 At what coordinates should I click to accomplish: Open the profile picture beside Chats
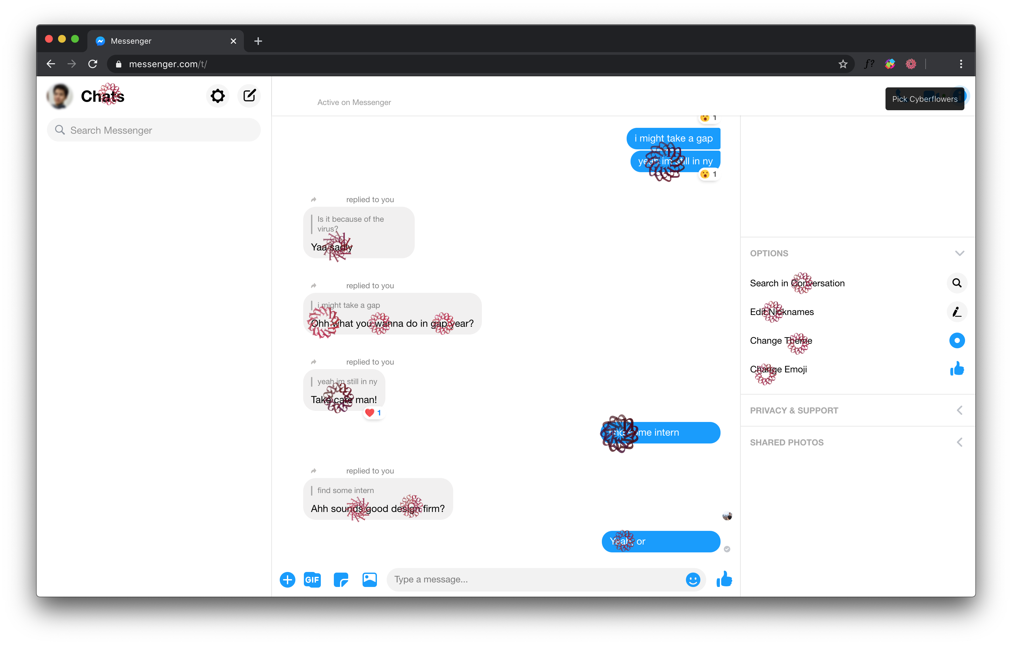60,96
